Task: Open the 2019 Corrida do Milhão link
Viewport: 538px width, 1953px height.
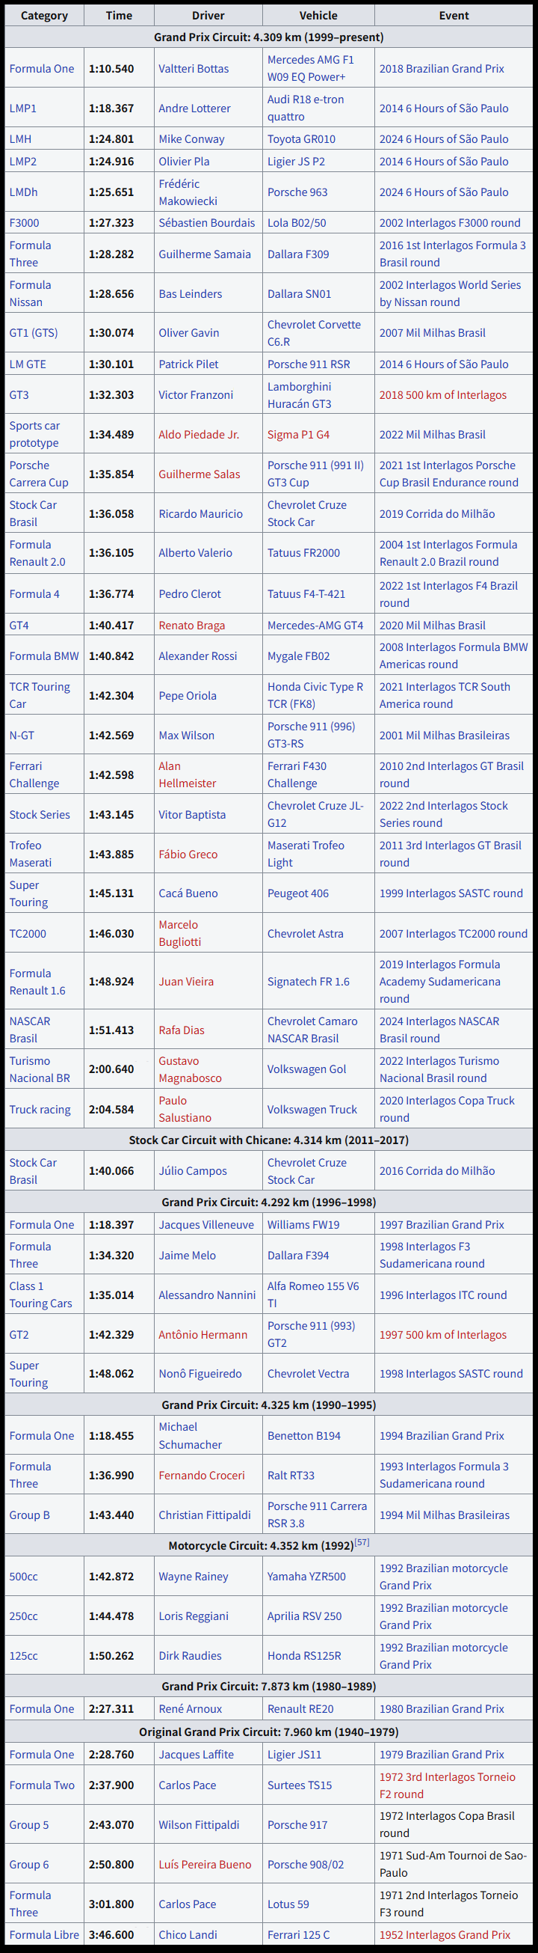Action: tap(437, 514)
